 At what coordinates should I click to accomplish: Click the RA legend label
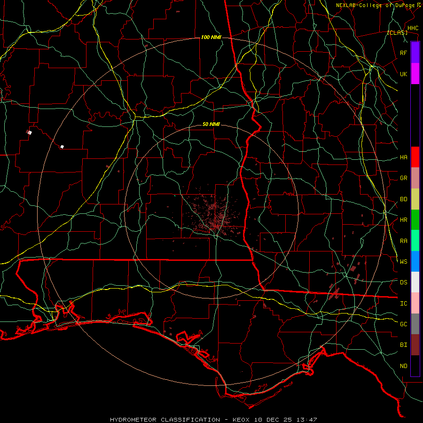404,241
